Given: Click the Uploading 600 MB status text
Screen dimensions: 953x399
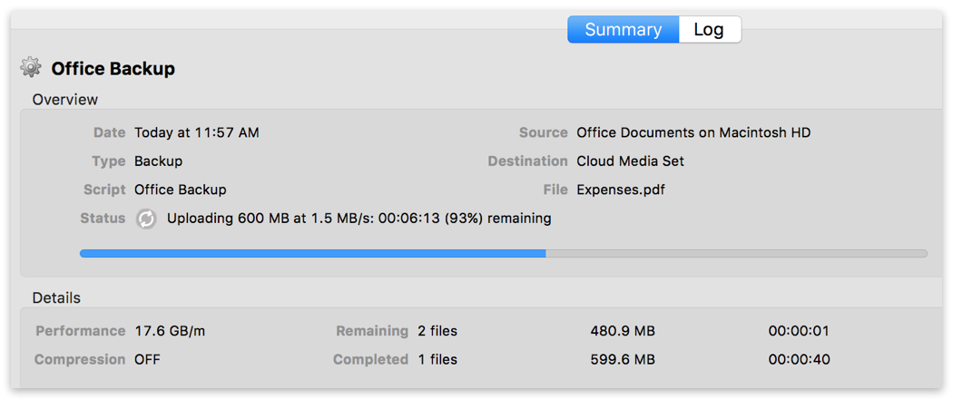Looking at the screenshot, I should click(359, 219).
